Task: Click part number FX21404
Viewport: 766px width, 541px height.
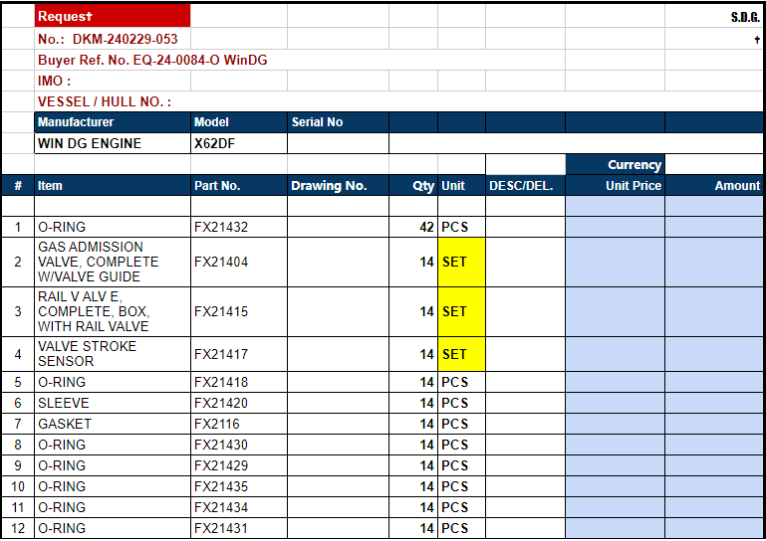Action: click(x=239, y=262)
